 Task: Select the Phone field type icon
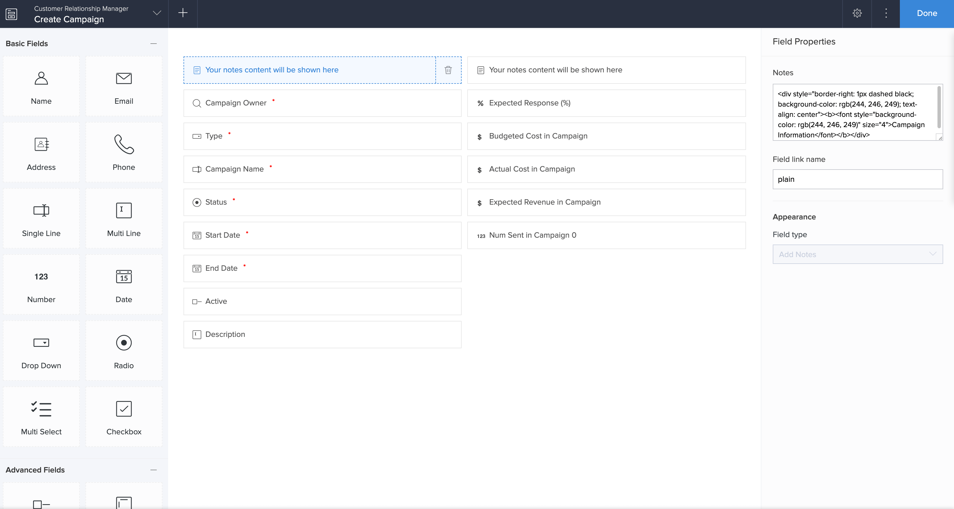coord(124,152)
